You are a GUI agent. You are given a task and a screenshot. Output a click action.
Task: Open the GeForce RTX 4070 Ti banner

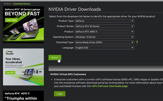point(23,96)
